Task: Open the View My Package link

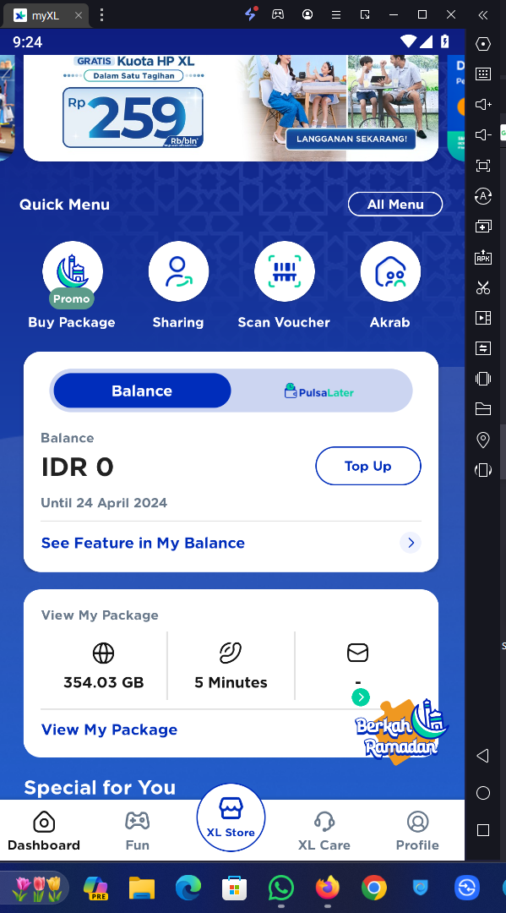Action: point(109,730)
